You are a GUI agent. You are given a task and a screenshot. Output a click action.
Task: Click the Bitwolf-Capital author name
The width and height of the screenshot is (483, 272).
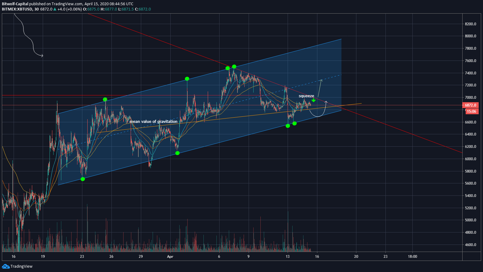[15, 4]
